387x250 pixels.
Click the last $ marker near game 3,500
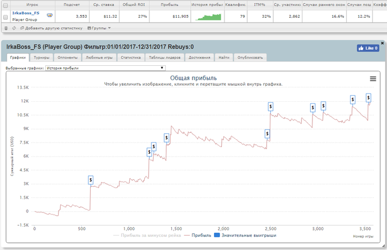tap(368, 98)
